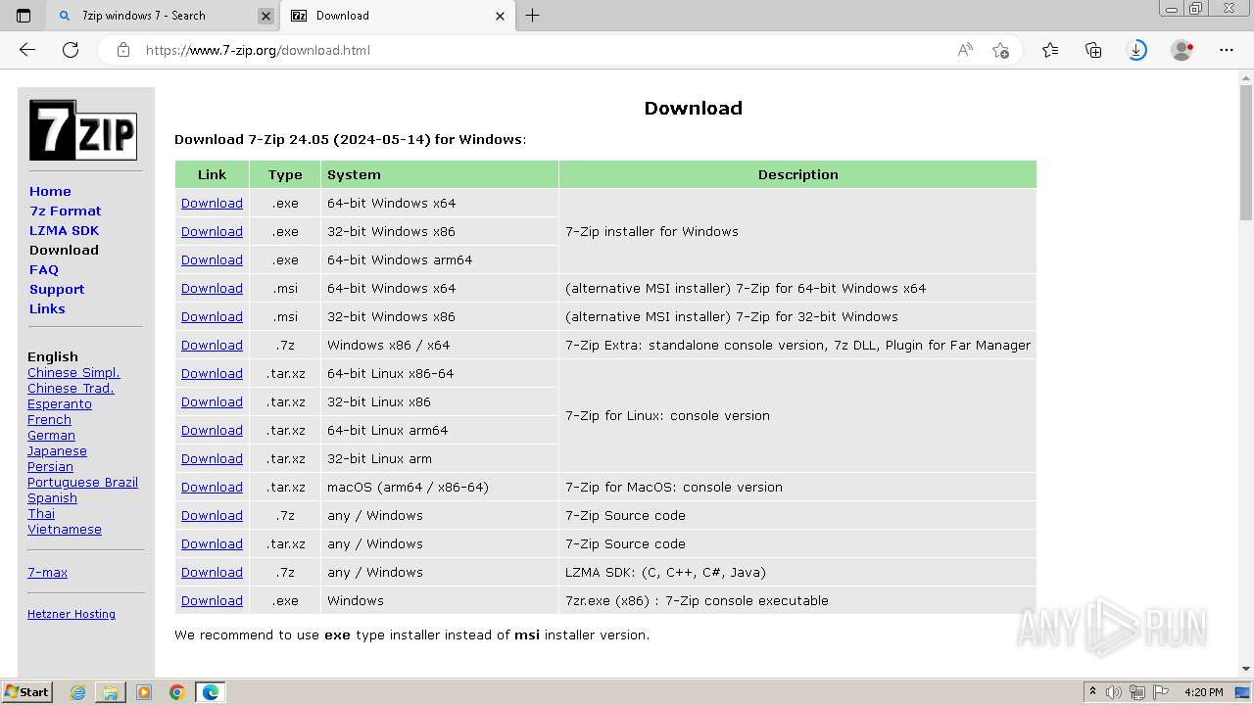Screen dimensions: 1254x705
Task: Switch language to Vietnamese
Action: [x=65, y=529]
